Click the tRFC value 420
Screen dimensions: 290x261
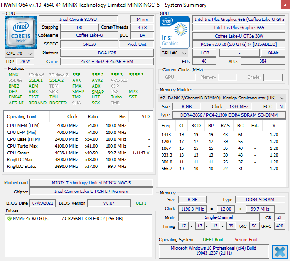[280, 226]
